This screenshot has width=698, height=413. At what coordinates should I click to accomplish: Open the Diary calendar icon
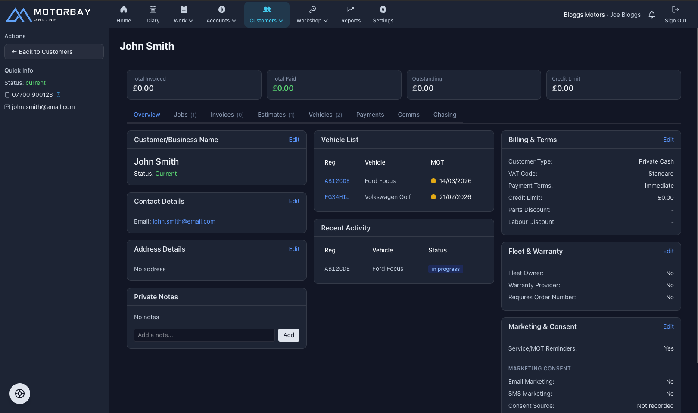pyautogui.click(x=153, y=9)
